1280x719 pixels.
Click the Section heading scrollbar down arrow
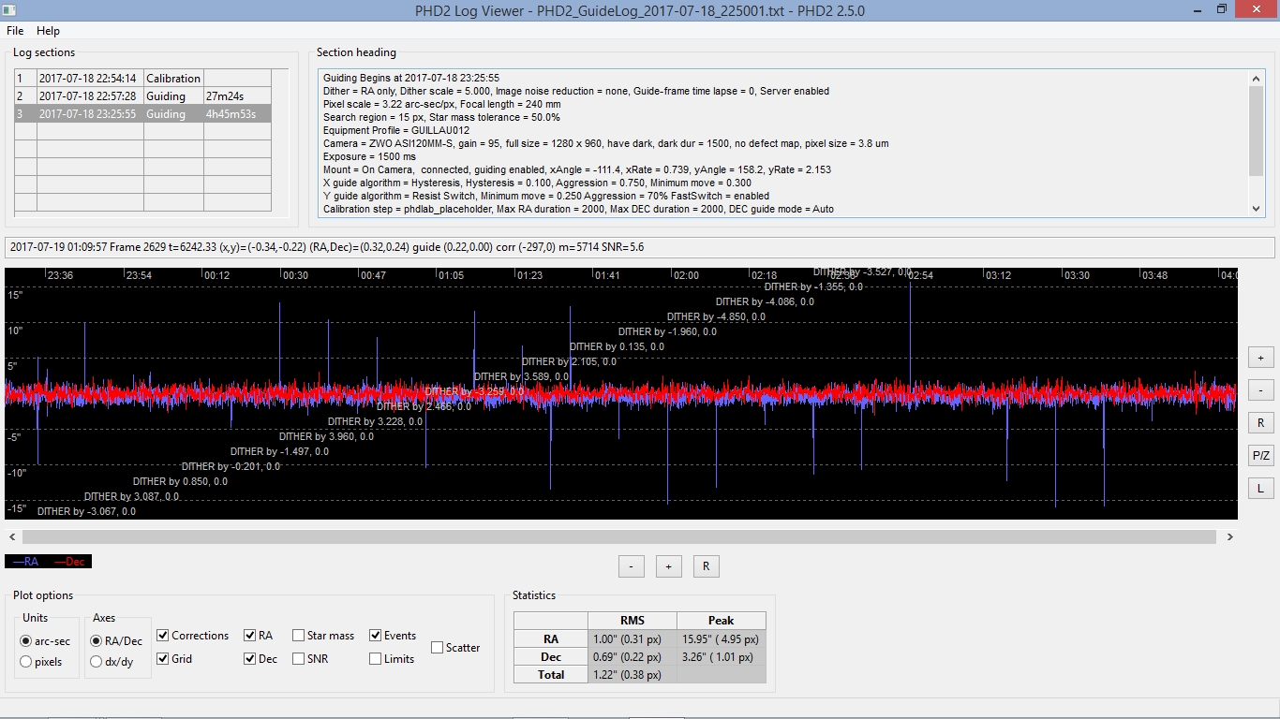[x=1257, y=209]
